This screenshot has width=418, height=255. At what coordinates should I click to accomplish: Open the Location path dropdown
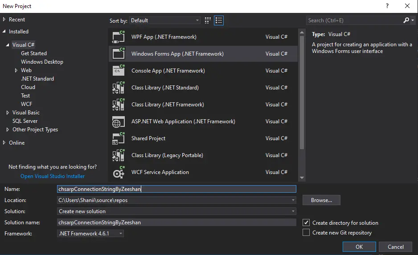(x=293, y=200)
